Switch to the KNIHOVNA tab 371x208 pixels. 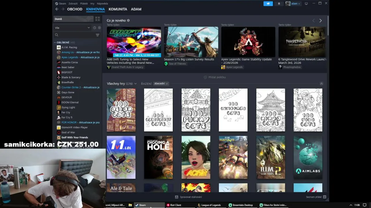point(95,9)
